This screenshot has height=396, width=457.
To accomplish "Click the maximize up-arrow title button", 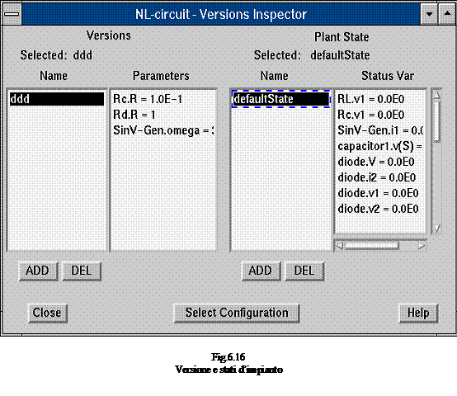I will [x=447, y=14].
